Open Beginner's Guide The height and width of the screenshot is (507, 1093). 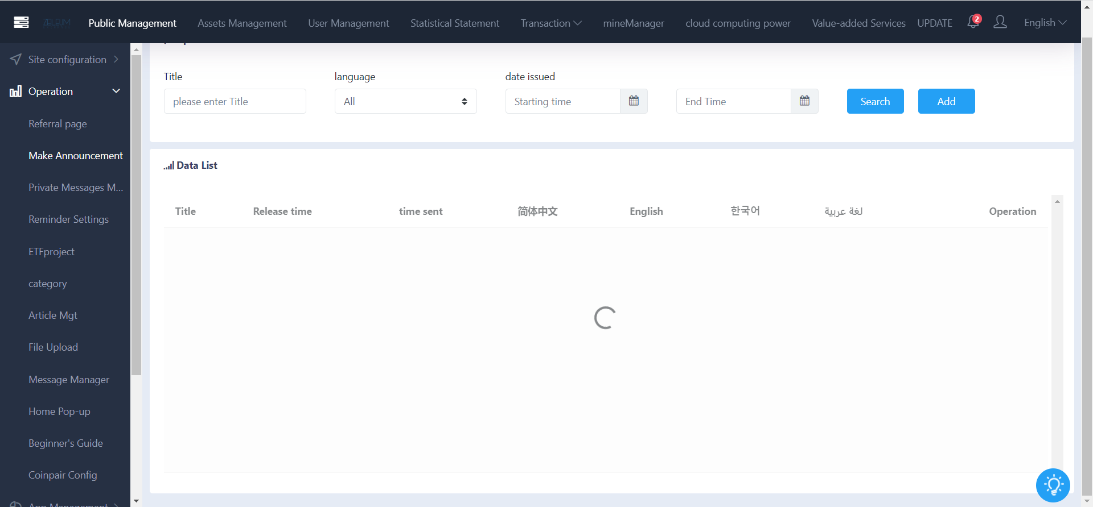[65, 443]
